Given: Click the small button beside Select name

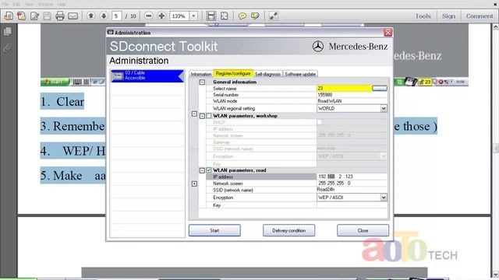Looking at the screenshot, I should [x=380, y=88].
